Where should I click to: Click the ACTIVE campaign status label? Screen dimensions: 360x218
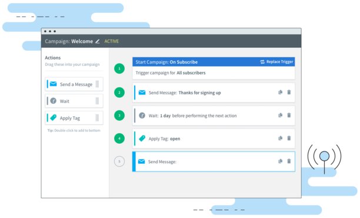112,41
